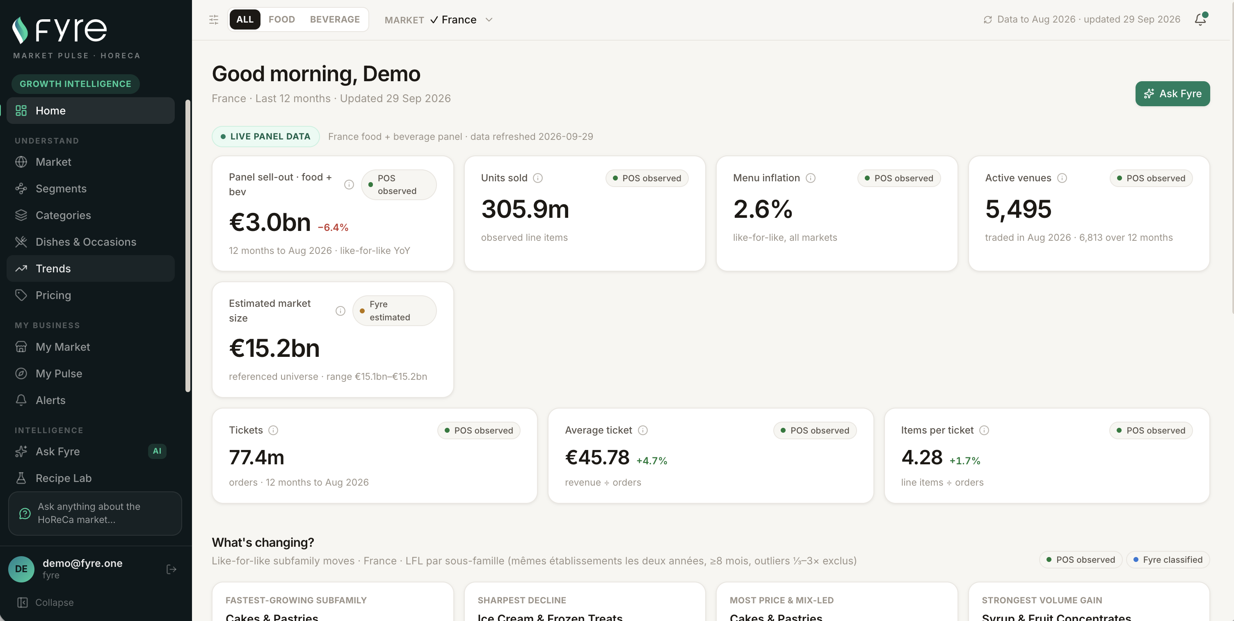The width and height of the screenshot is (1234, 621).
Task: Open Dishes & Occasions page
Action: pos(91,242)
